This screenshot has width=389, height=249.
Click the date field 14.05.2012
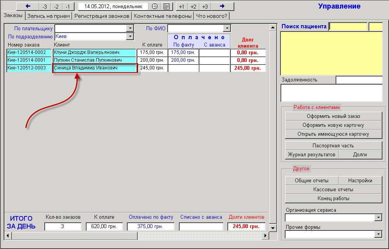tap(113, 7)
